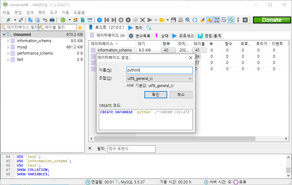This screenshot has width=292, height=185.
Task: Switch to the 명령-통계 tab
Action: (210, 36)
